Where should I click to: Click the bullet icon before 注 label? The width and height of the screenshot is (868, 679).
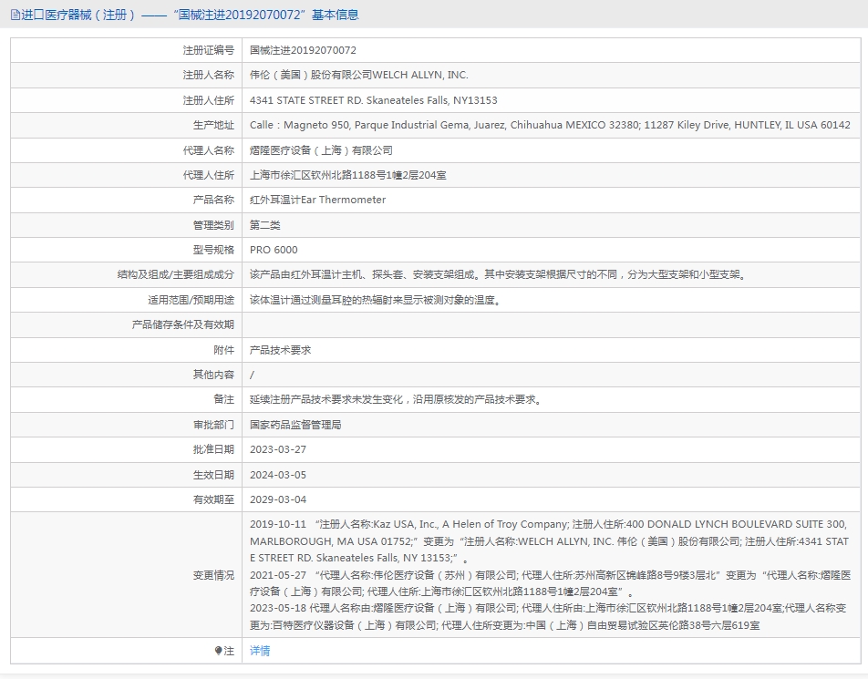pos(219,651)
